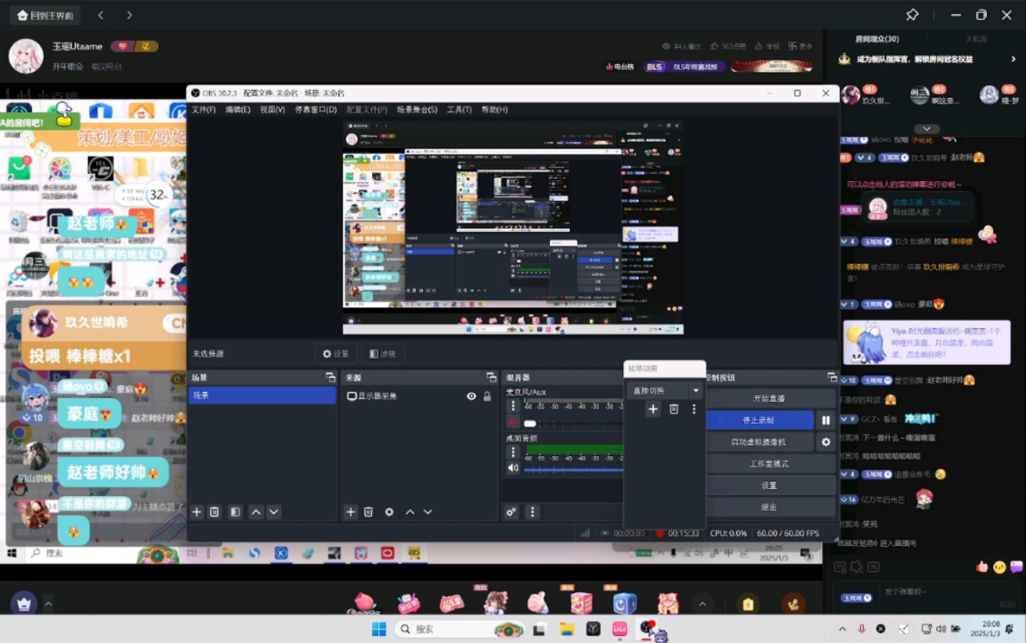This screenshot has height=643, width=1026.
Task: Open the 编辑(E) menu in OBS
Action: (238, 110)
